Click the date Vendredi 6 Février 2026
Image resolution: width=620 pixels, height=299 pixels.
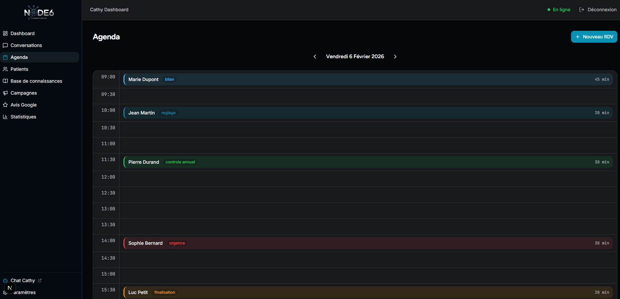[x=355, y=57]
